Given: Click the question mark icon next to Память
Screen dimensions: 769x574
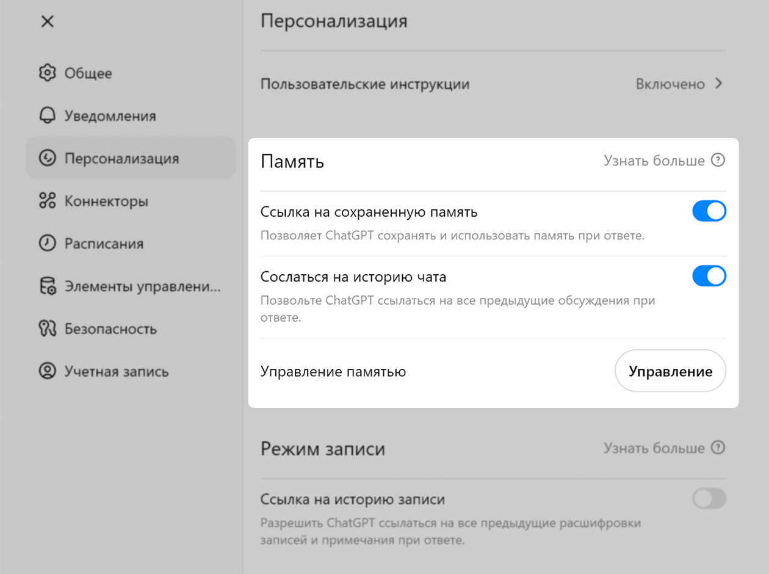Looking at the screenshot, I should click(718, 161).
